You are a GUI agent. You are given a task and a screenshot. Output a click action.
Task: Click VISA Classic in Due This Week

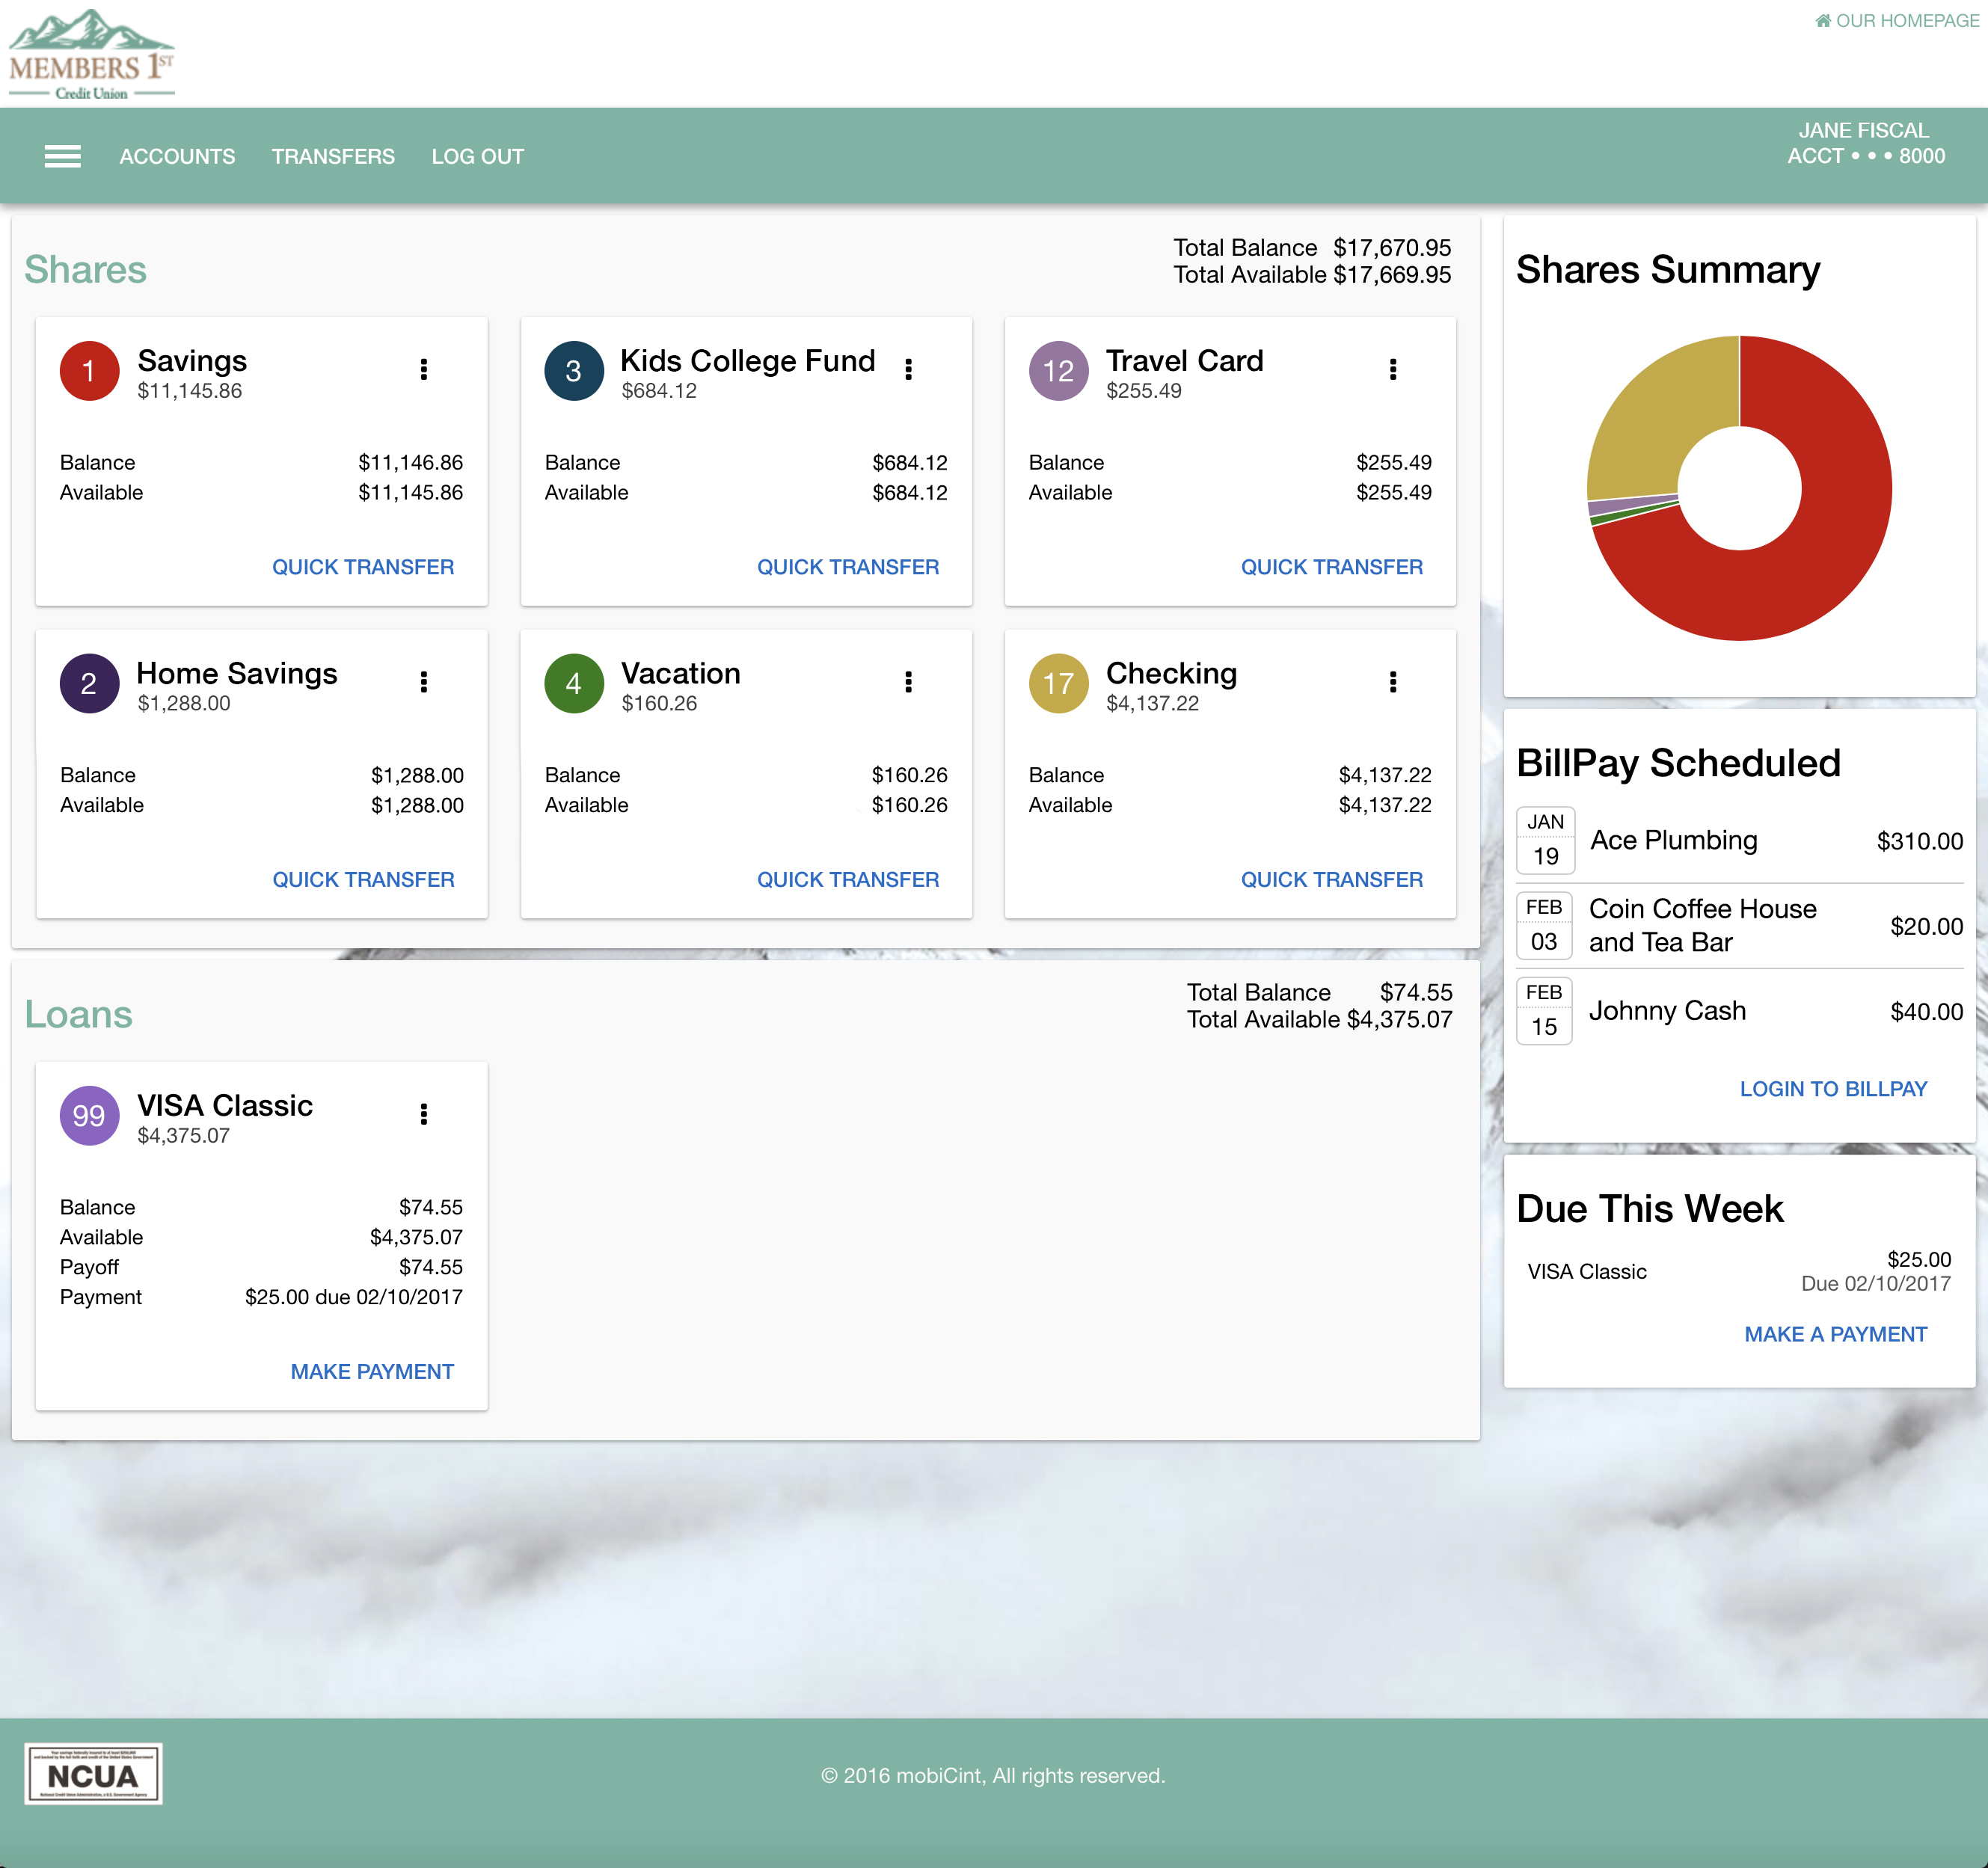tap(1587, 1272)
